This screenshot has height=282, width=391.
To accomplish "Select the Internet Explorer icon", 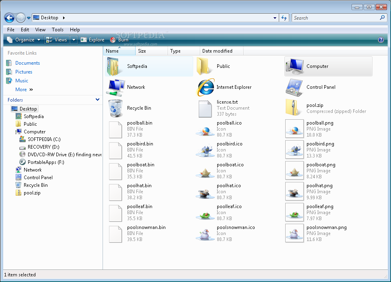I will coord(206,87).
